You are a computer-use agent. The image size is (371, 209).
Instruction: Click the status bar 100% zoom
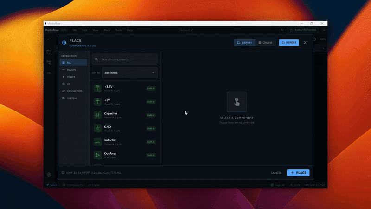(x=295, y=185)
